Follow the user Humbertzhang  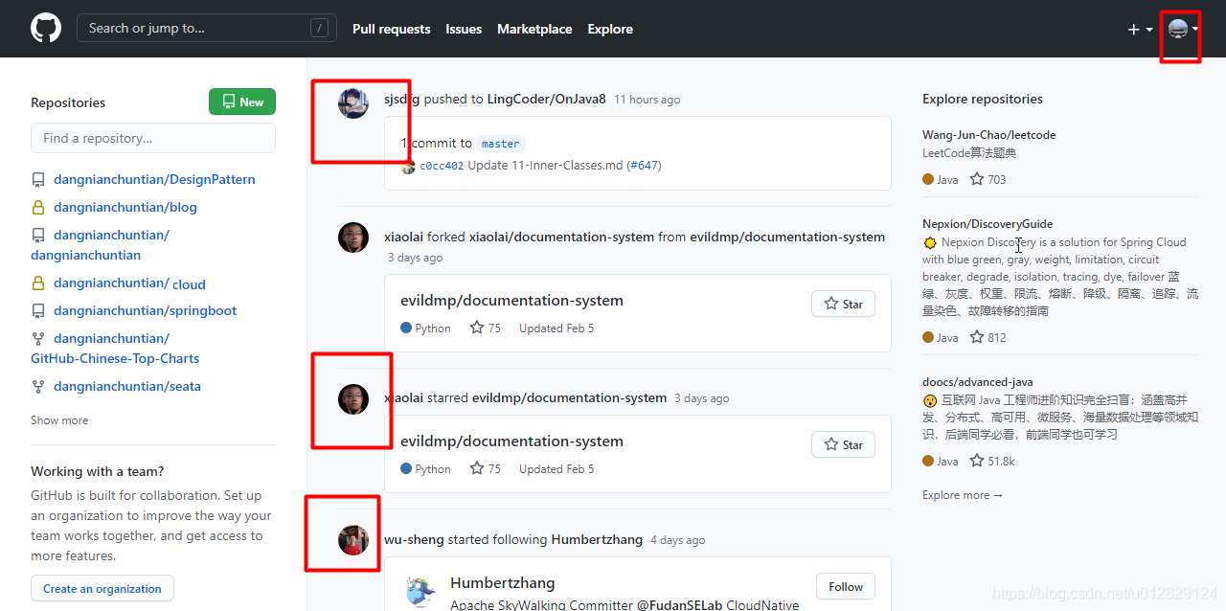pos(845,586)
